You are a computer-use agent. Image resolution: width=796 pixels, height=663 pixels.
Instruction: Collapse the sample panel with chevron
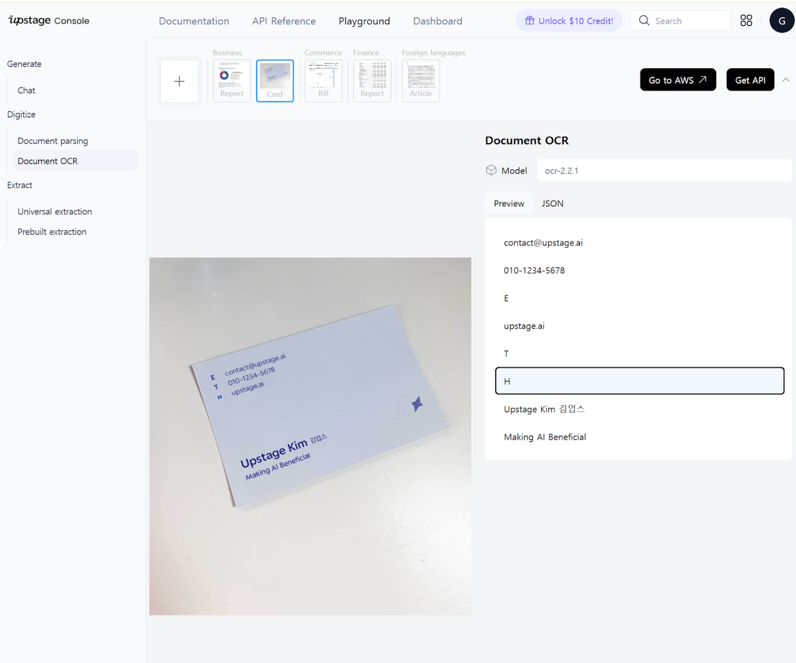pos(786,80)
